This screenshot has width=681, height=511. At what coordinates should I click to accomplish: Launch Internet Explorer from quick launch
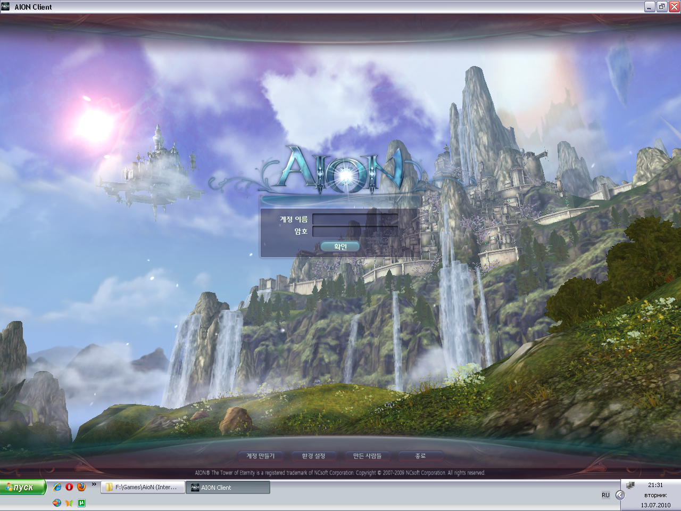coord(57,487)
